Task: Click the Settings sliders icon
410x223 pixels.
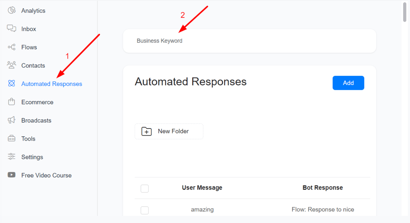Action: (11, 156)
